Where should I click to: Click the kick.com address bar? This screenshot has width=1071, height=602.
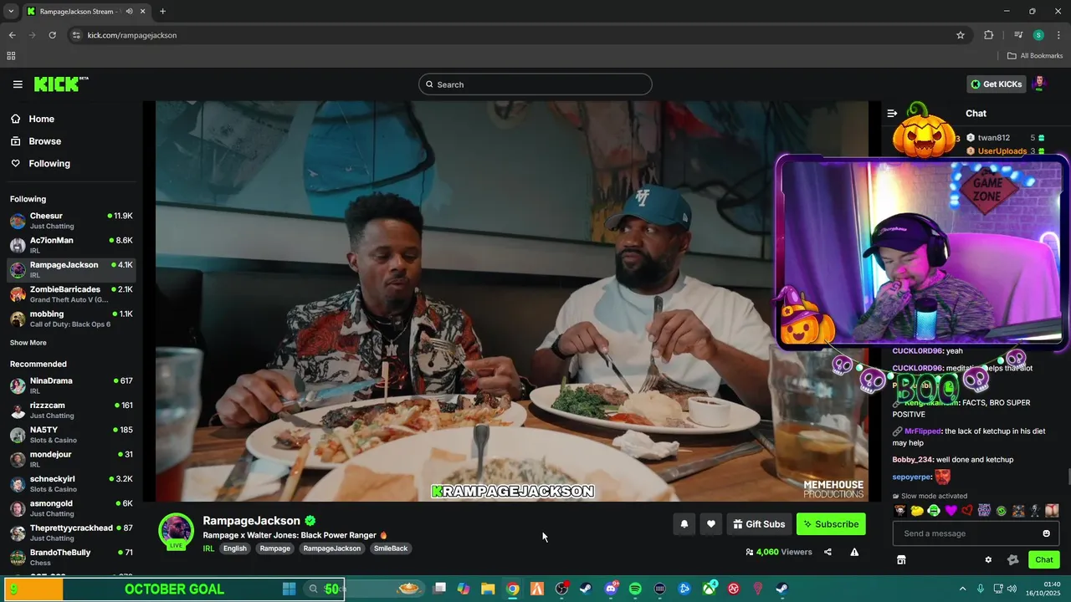519,35
